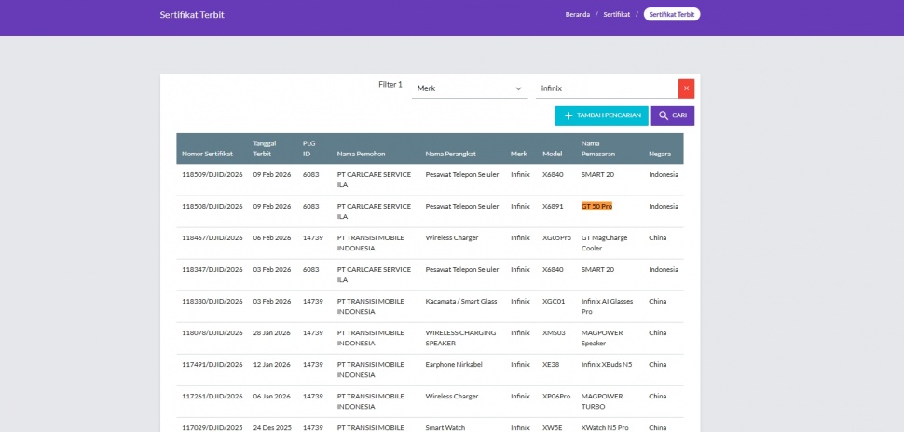Screen dimensions: 904x432
Task: Click Nama Perangkat column header
Action: pyautogui.click(x=451, y=154)
